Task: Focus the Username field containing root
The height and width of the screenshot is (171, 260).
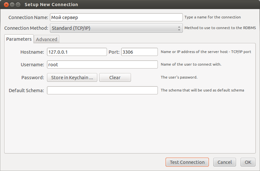Action: tap(102, 65)
